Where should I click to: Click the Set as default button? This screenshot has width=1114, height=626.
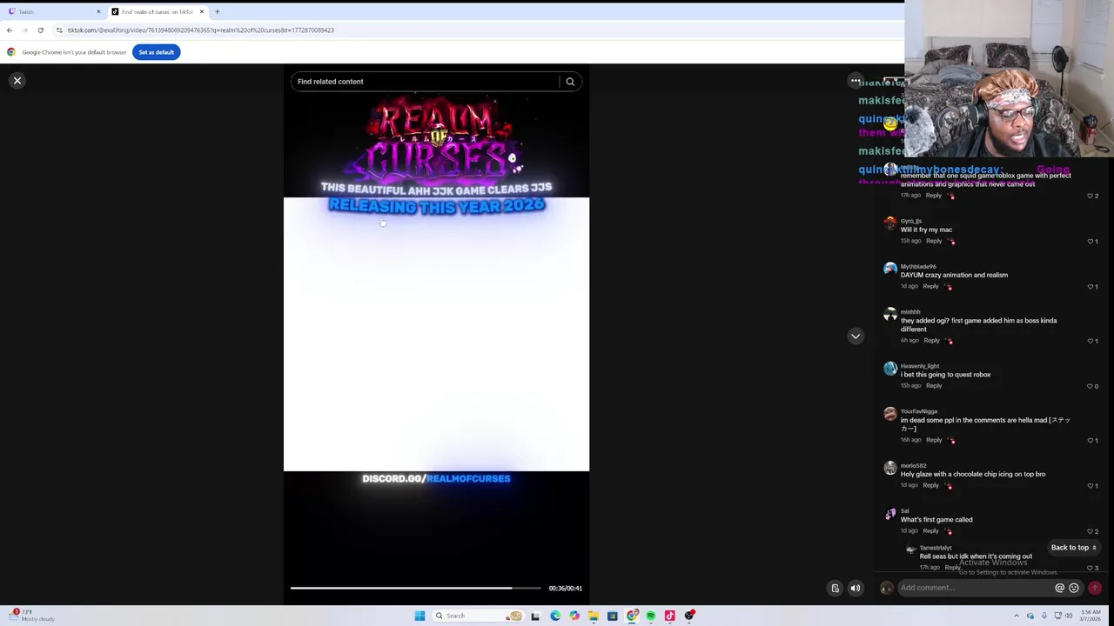(x=157, y=52)
